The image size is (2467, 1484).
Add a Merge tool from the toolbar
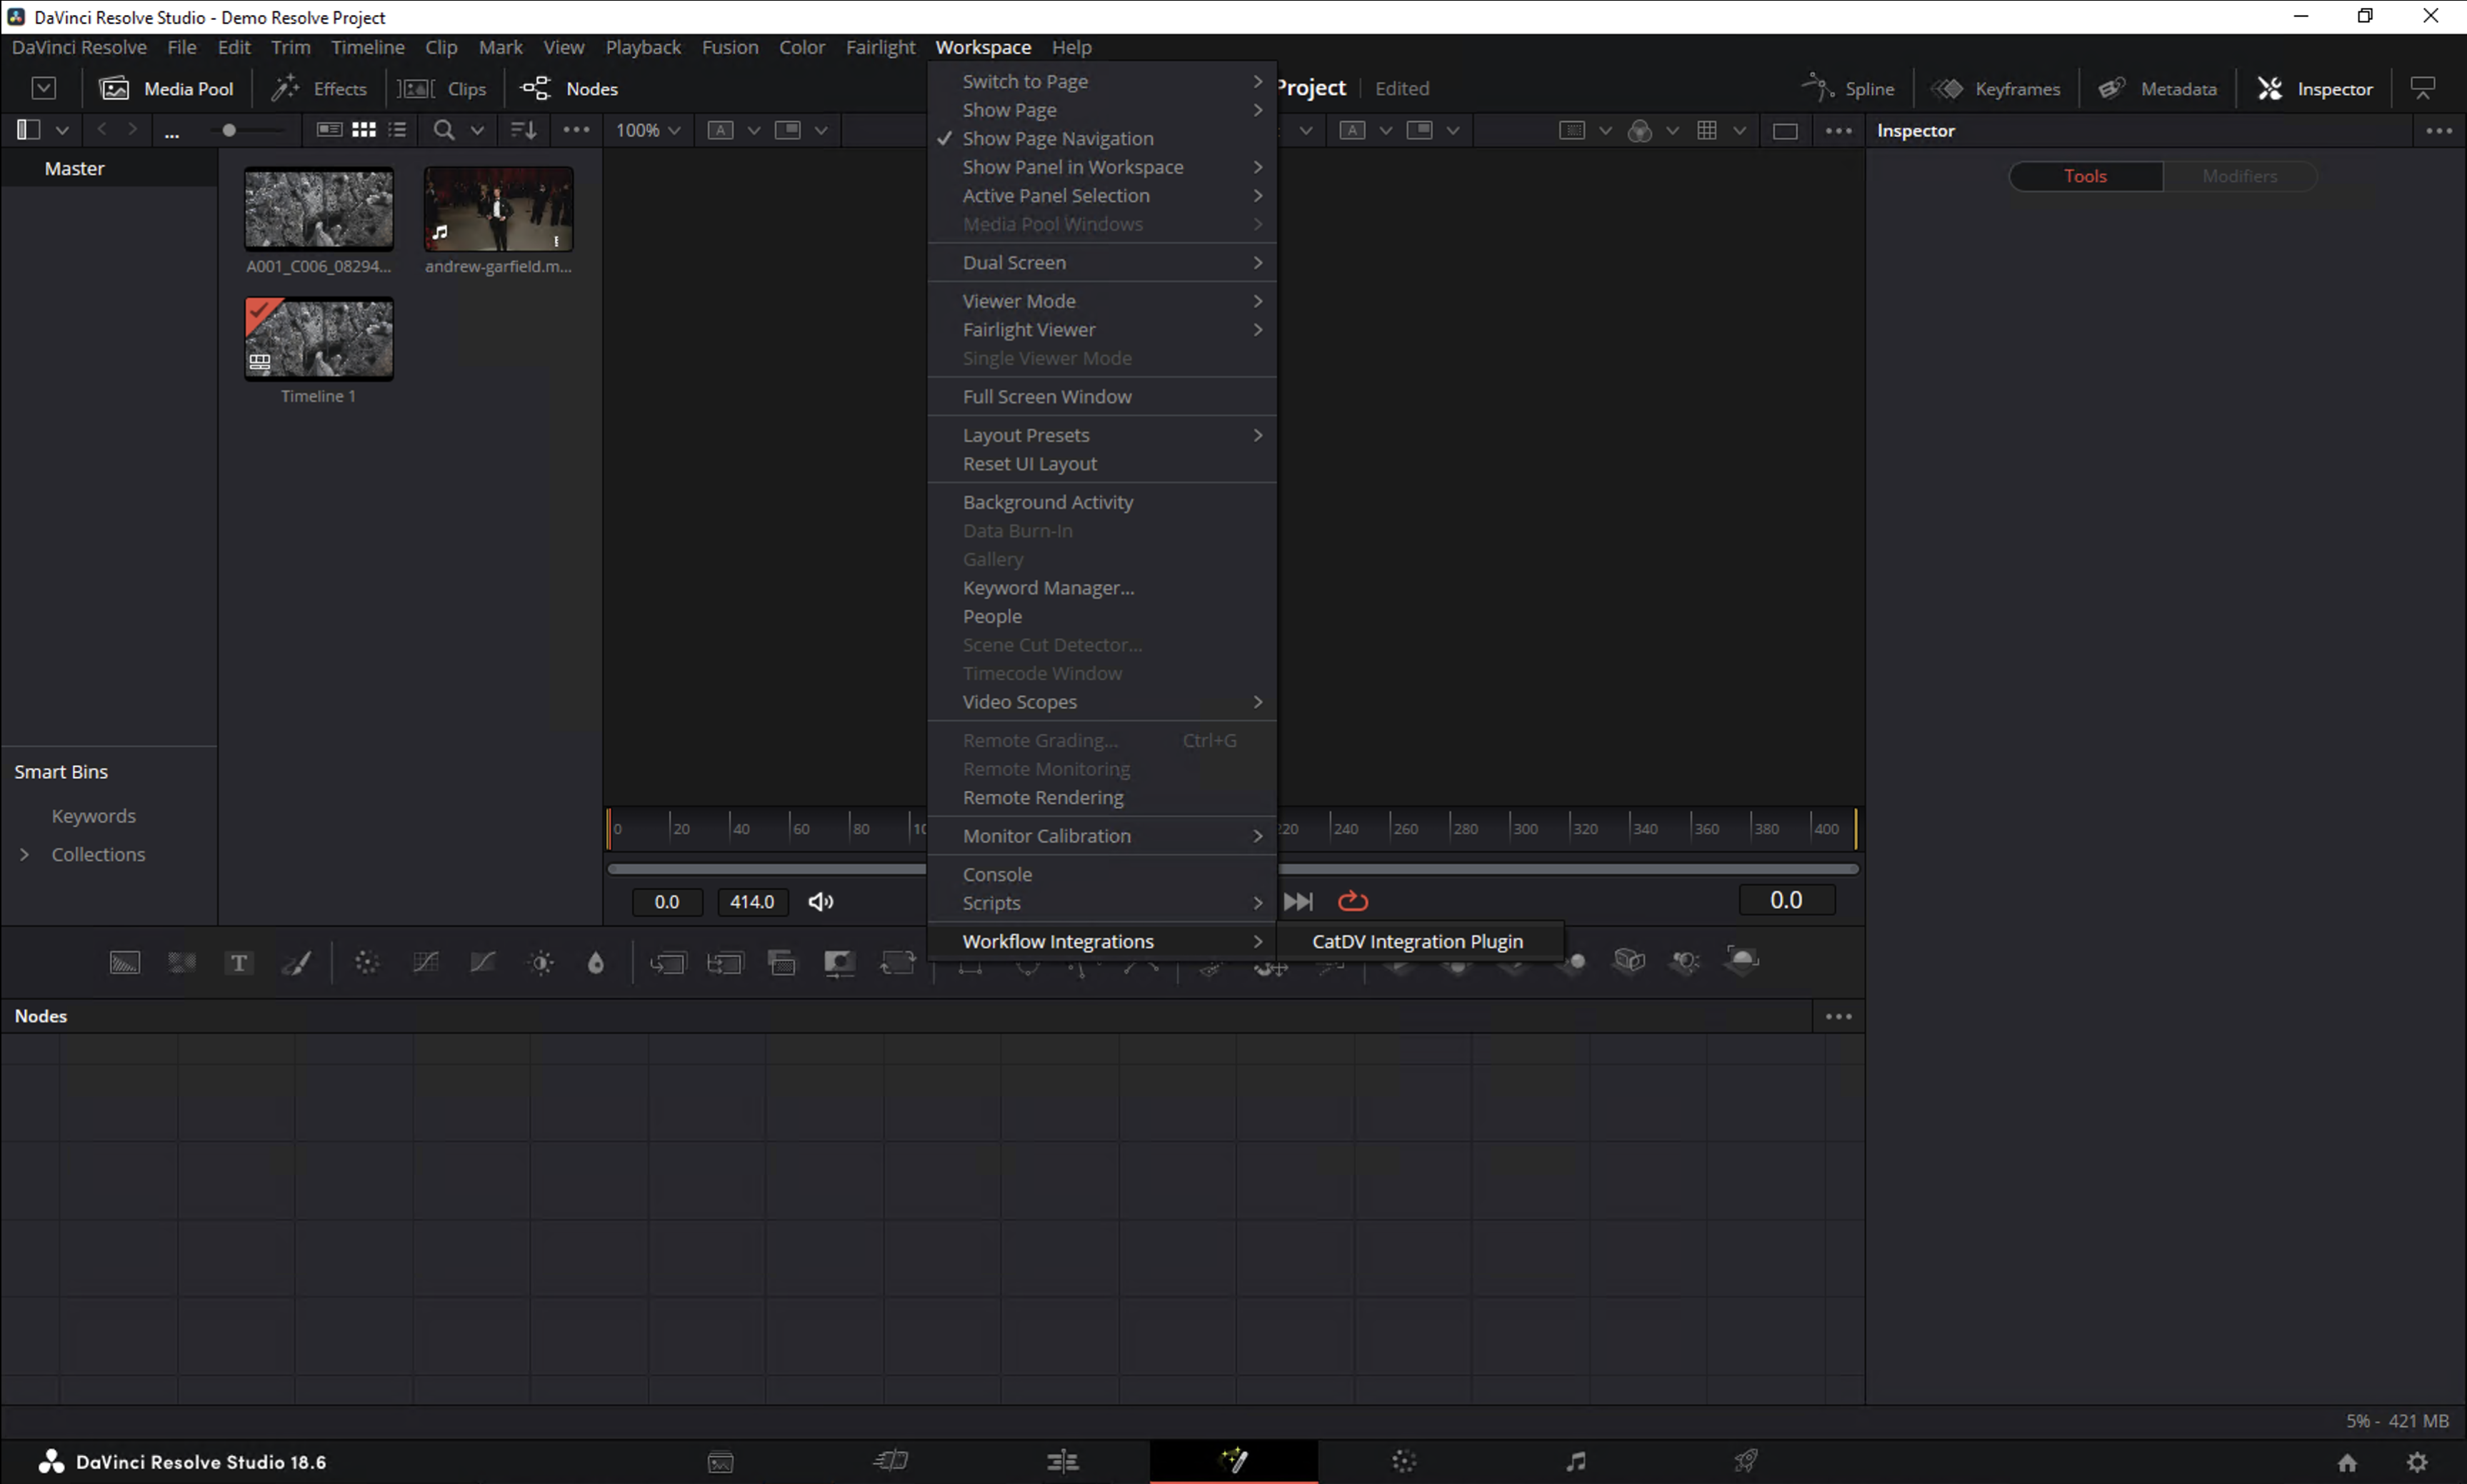pos(668,963)
